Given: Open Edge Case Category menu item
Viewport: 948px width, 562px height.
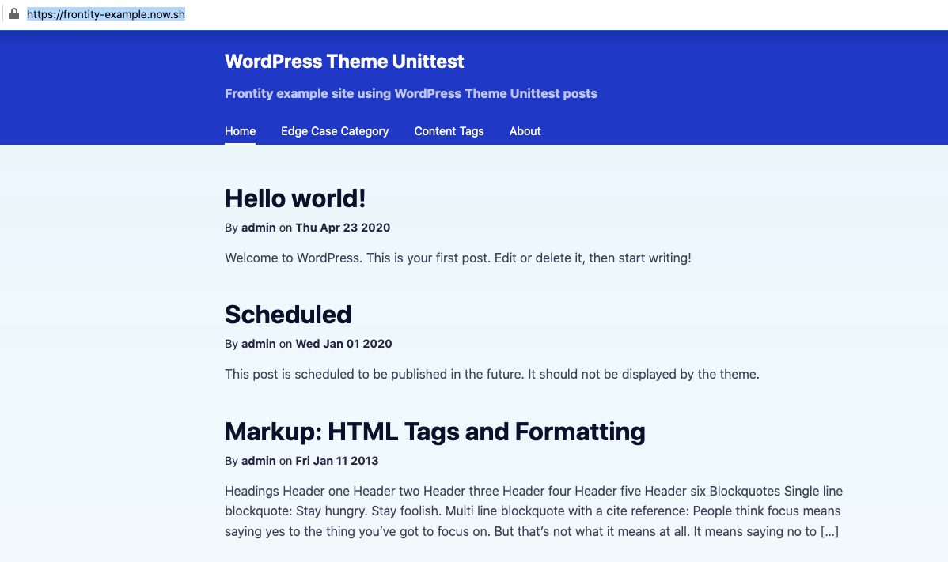Looking at the screenshot, I should pyautogui.click(x=335, y=131).
